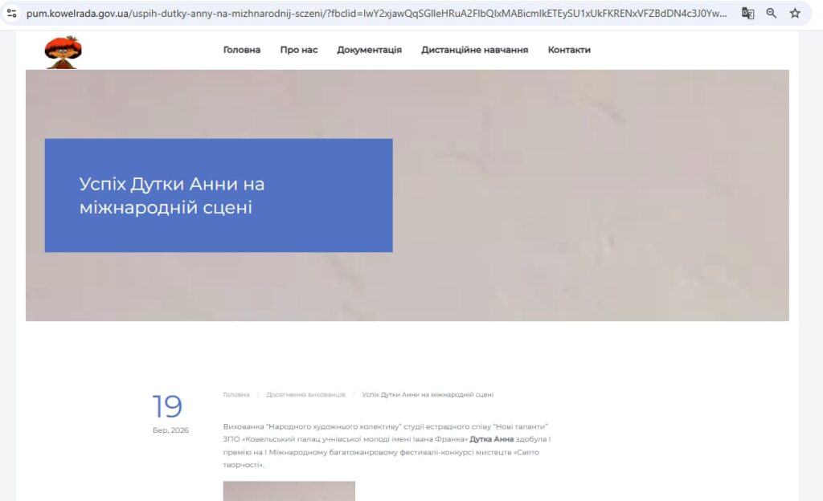This screenshot has height=501, width=823.
Task: Bookmark this page with the star icon
Action: 795,13
